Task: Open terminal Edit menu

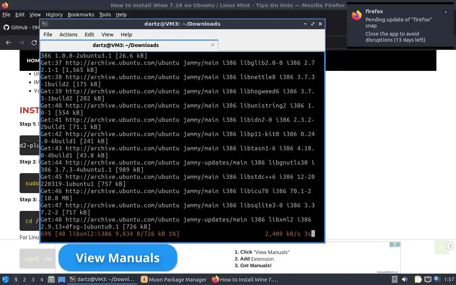Action: coord(89,35)
